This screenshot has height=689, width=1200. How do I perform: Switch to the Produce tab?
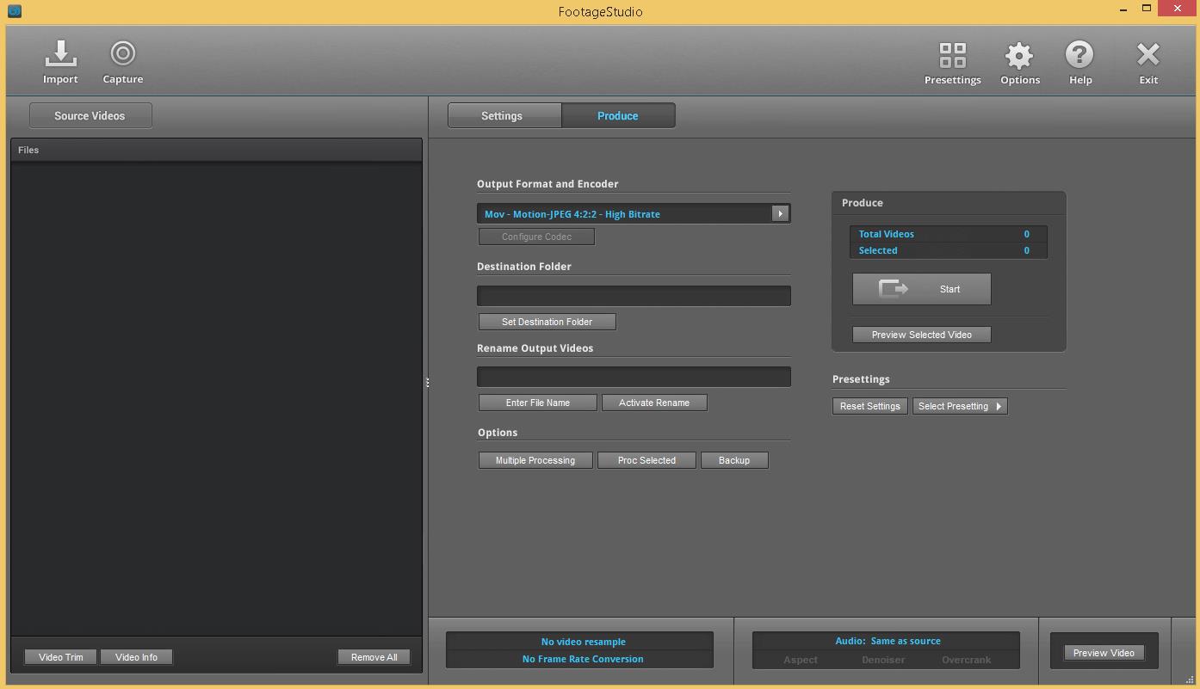618,115
